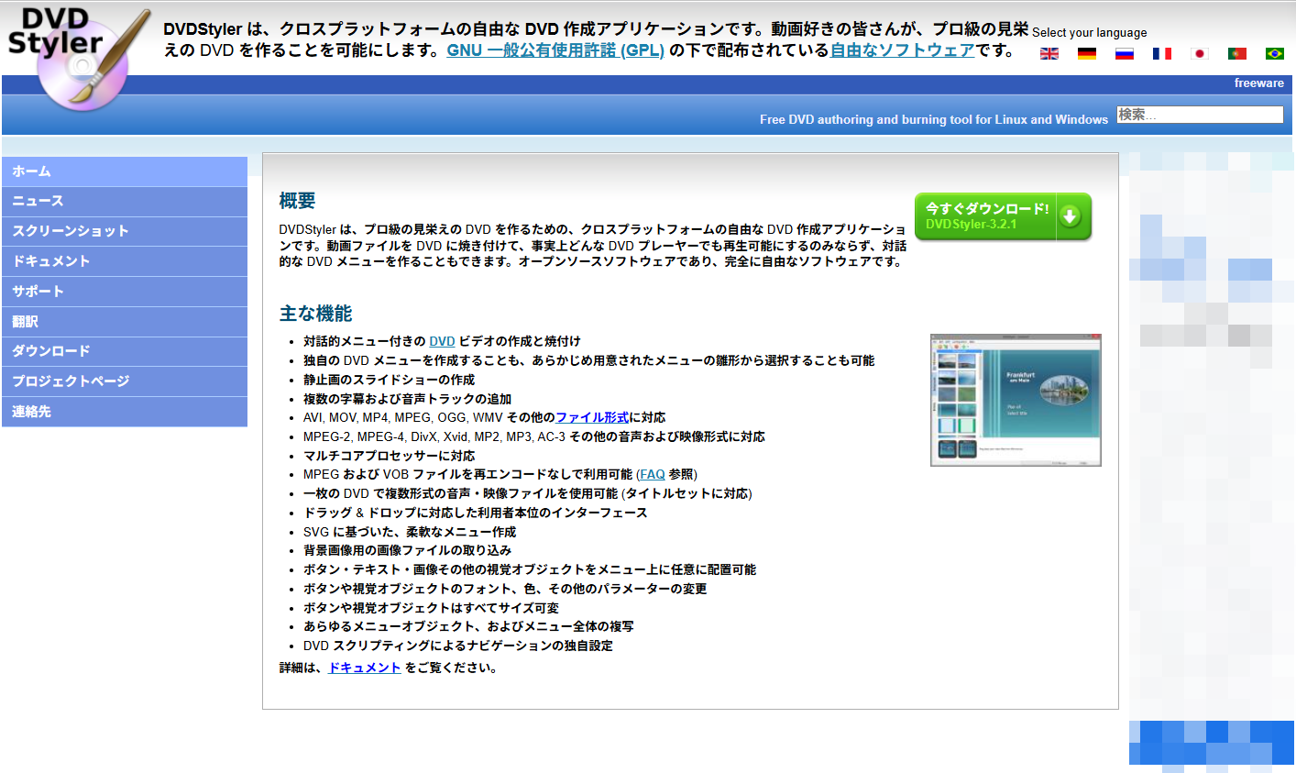Image resolution: width=1296 pixels, height=773 pixels.
Task: Open the FAQ link in features list
Action: (652, 474)
